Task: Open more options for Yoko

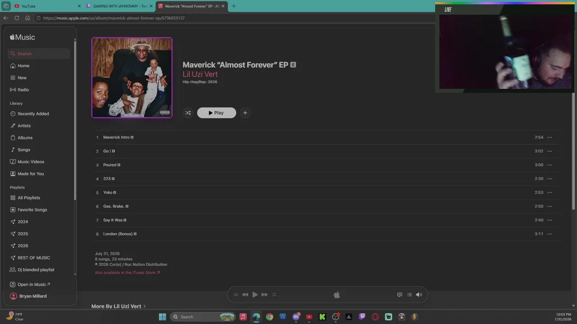Action: [550, 193]
